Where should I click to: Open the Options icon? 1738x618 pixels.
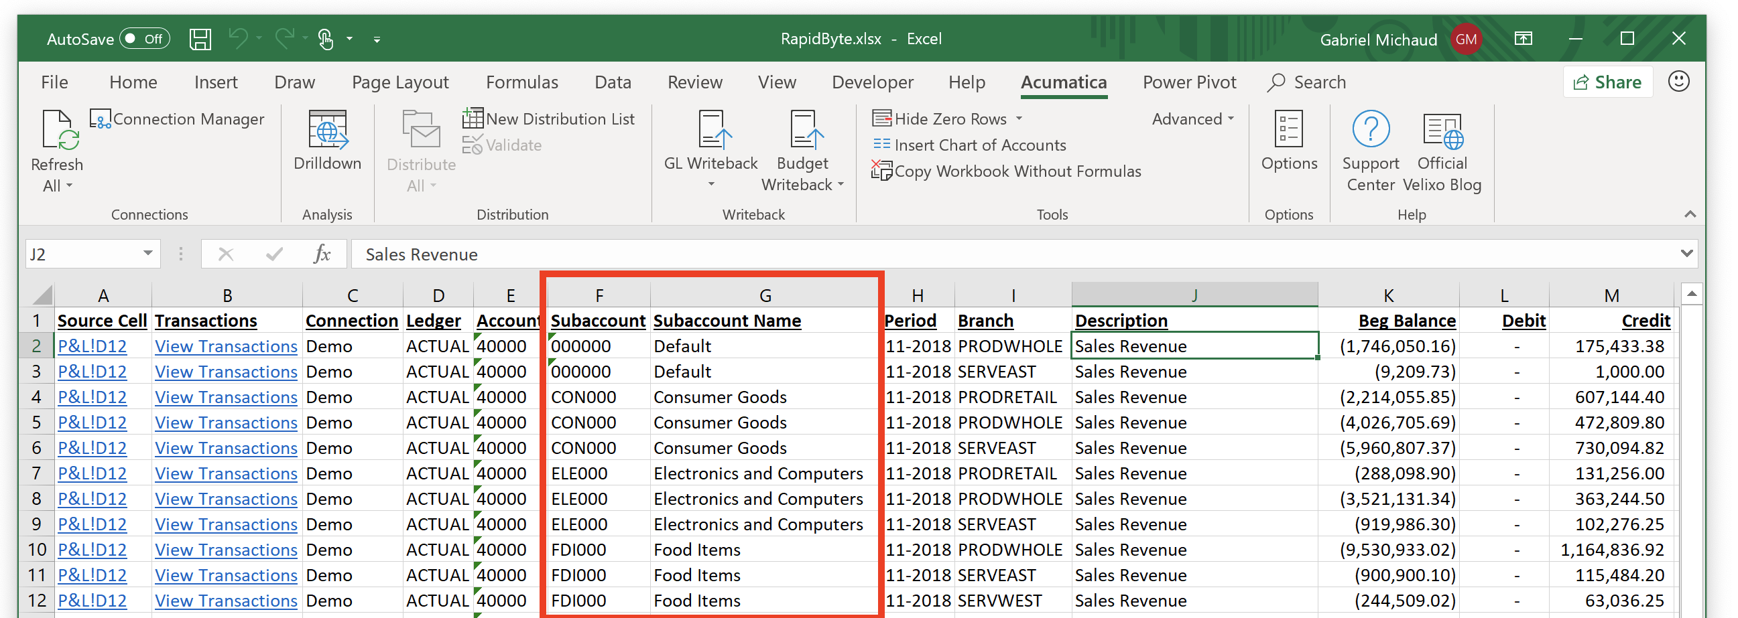click(x=1289, y=129)
